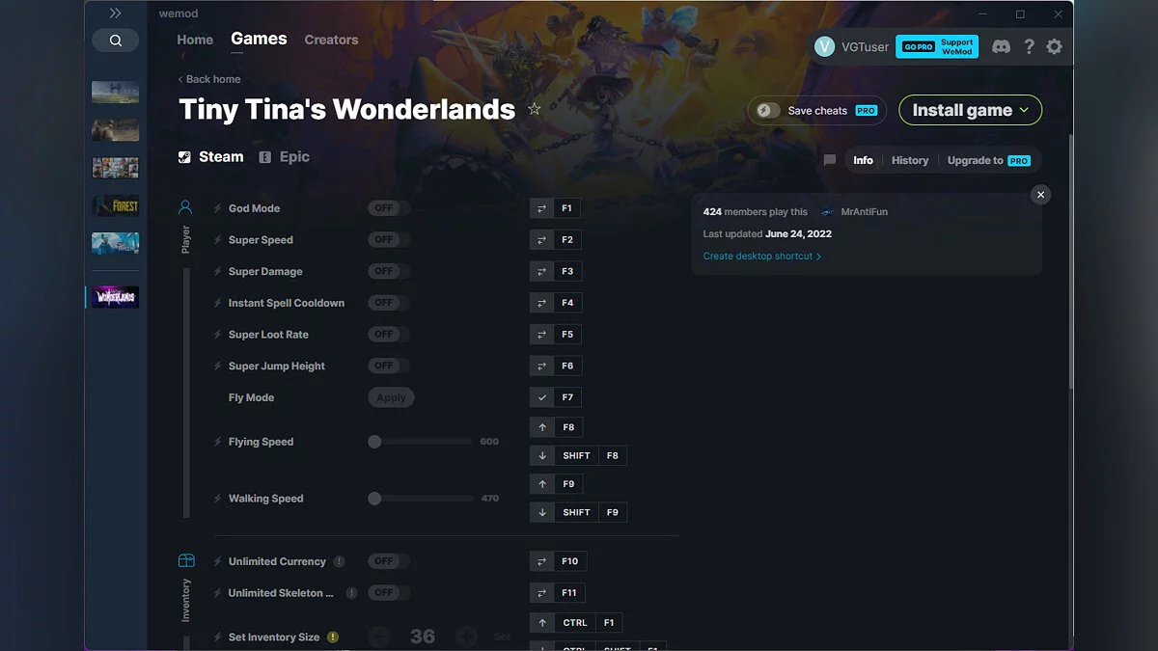Collapse sidebar with double chevron icon
The width and height of the screenshot is (1158, 651).
[x=115, y=14]
